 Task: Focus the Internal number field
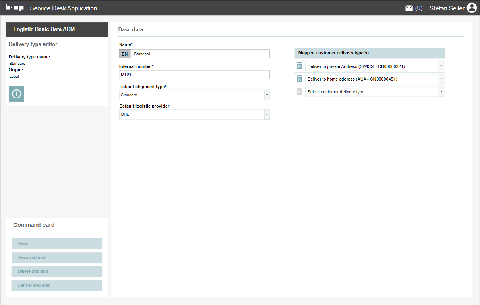[194, 75]
